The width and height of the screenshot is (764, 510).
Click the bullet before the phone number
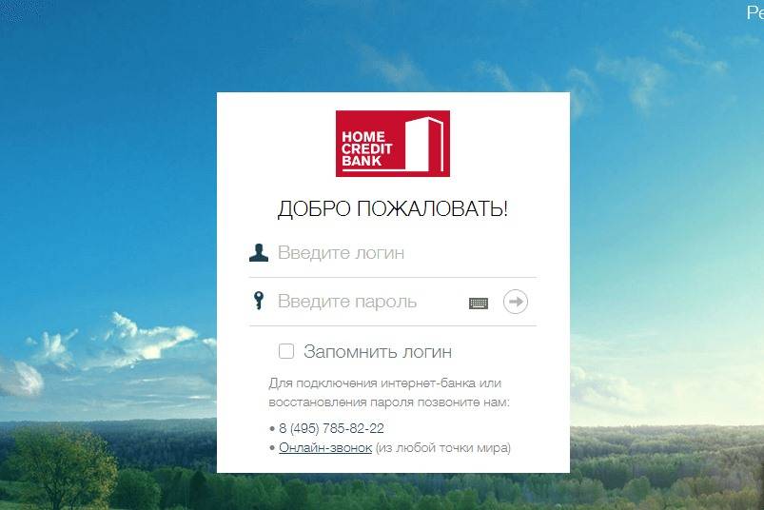[272, 429]
